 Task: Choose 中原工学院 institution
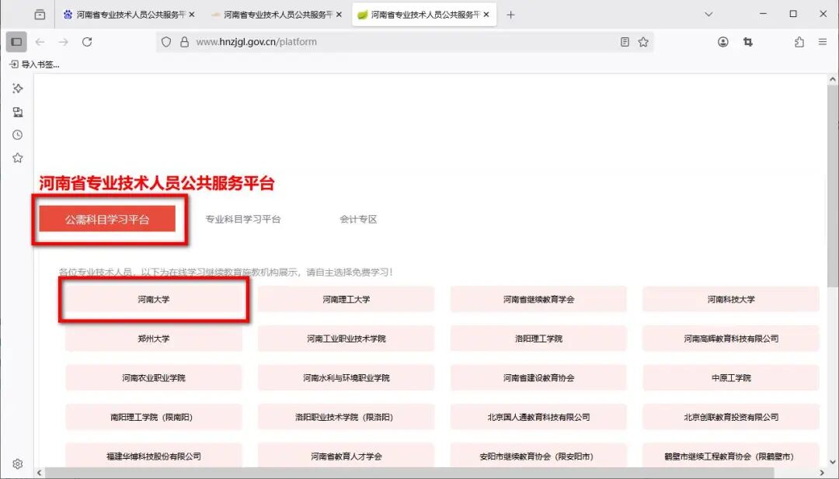click(731, 378)
